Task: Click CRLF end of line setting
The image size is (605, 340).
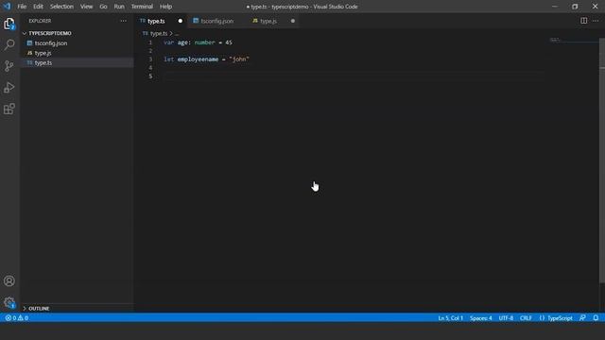Action: 526,318
